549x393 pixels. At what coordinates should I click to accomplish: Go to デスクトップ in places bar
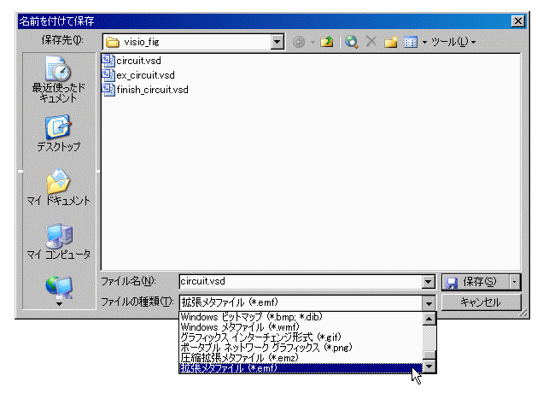pyautogui.click(x=60, y=134)
